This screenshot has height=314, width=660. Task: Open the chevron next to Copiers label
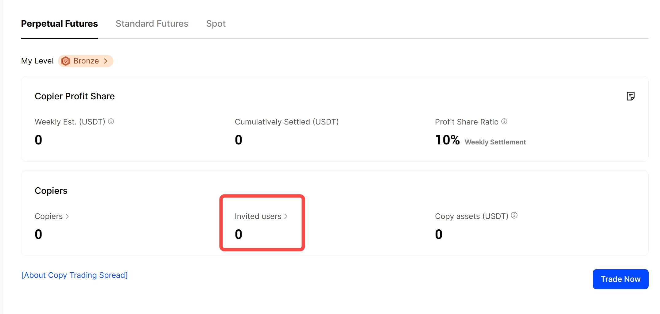(67, 216)
